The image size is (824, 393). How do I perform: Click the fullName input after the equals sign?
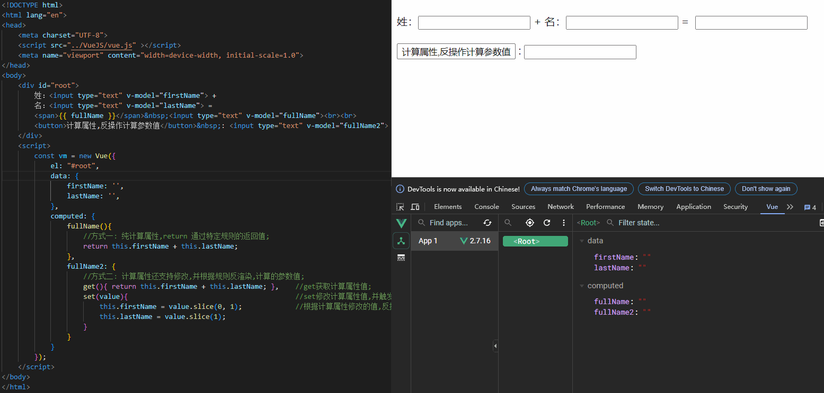click(x=751, y=23)
